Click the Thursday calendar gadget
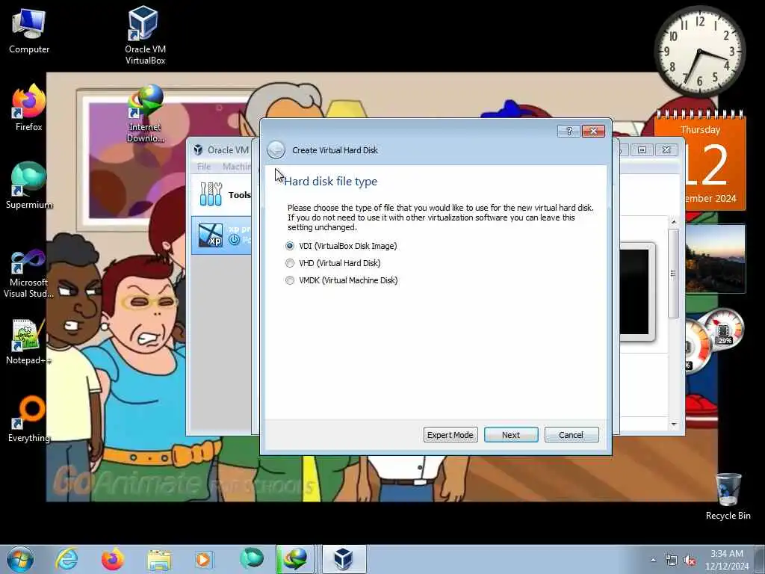Screen dimensions: 765x574 [x=701, y=160]
